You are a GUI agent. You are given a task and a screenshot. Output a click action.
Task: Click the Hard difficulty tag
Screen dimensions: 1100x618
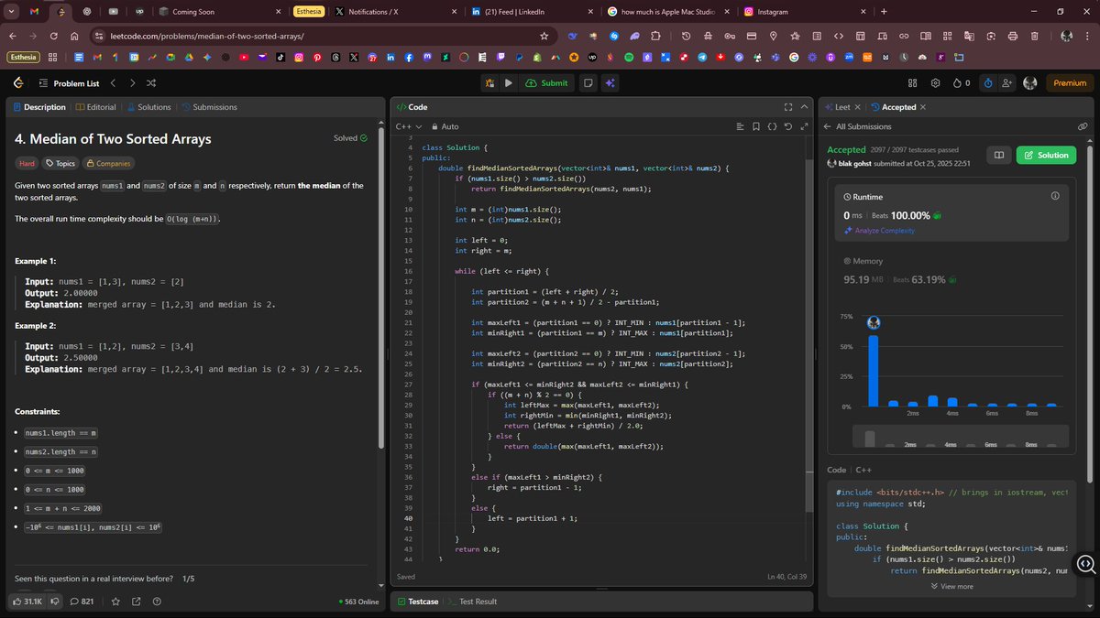[x=26, y=164]
